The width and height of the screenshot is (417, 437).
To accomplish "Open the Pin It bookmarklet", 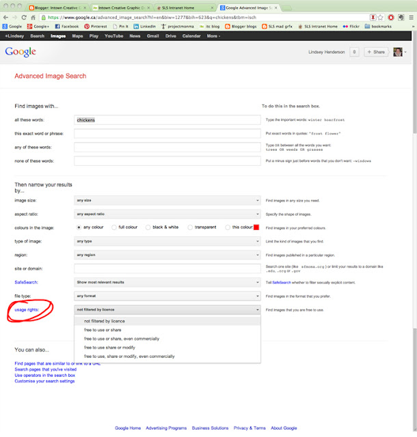I will [x=120, y=27].
